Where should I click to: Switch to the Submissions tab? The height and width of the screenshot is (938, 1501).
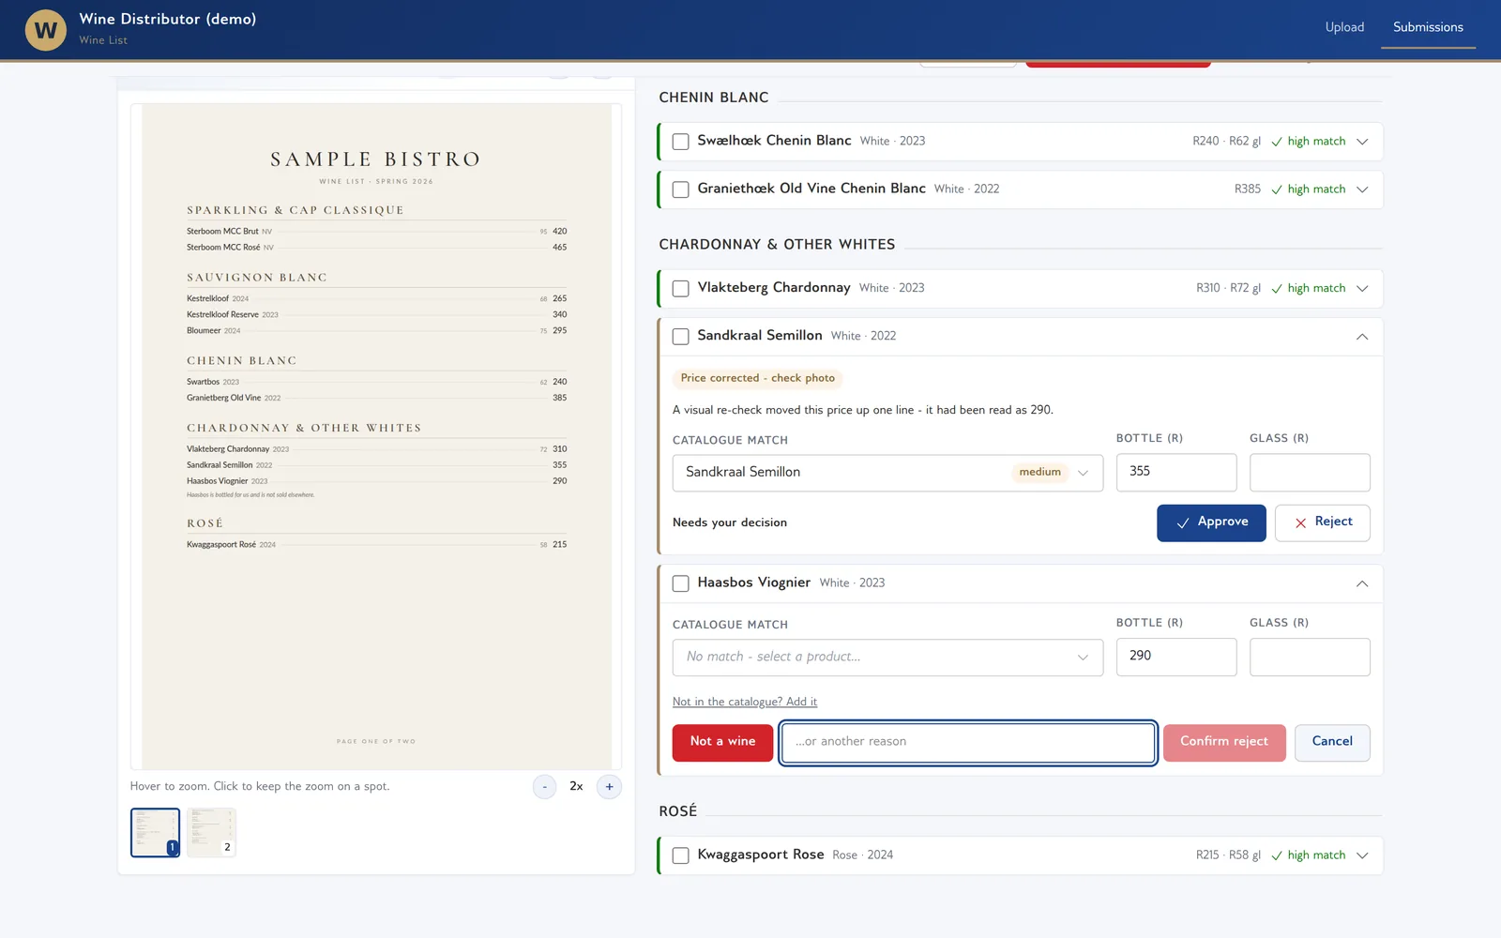pos(1428,27)
